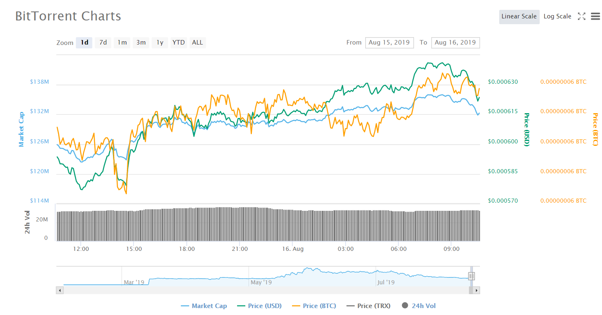Viewport: 602px width, 315px height.
Task: Click the Jul '19 navigator label
Action: coord(385,282)
